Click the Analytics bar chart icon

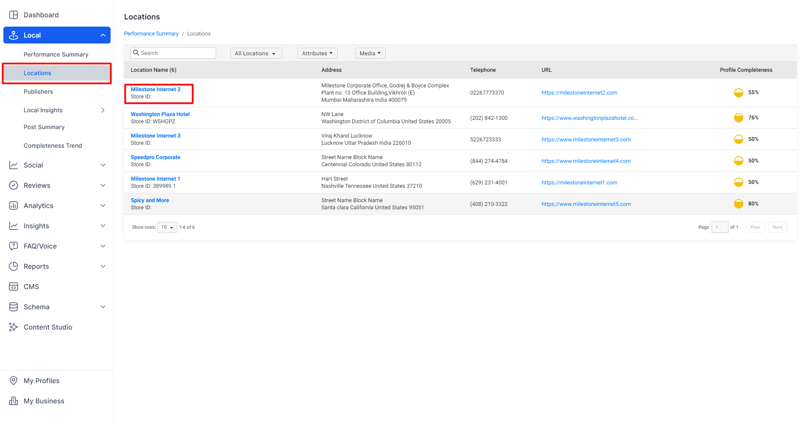click(x=14, y=205)
